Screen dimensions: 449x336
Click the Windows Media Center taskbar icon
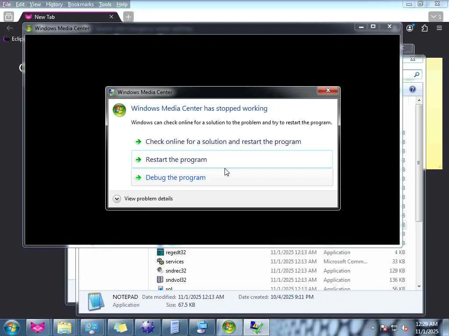coord(229,327)
